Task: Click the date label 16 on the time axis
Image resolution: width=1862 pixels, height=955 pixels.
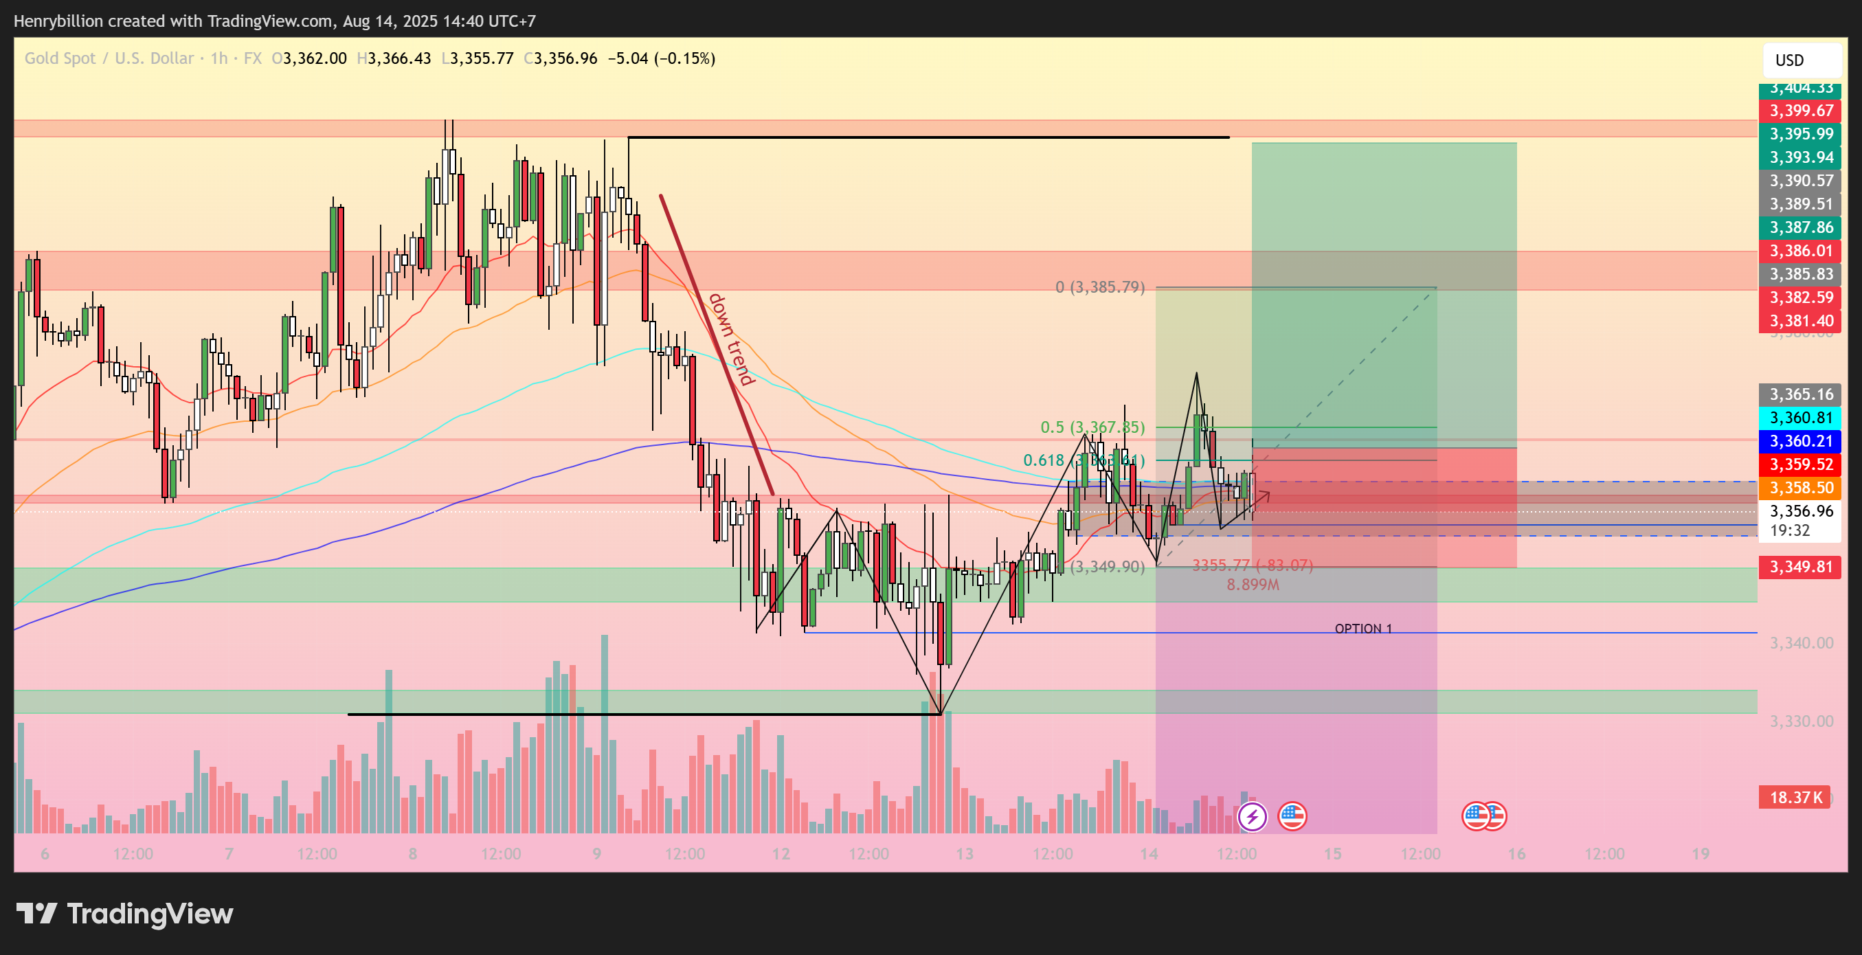Action: click(x=1516, y=854)
